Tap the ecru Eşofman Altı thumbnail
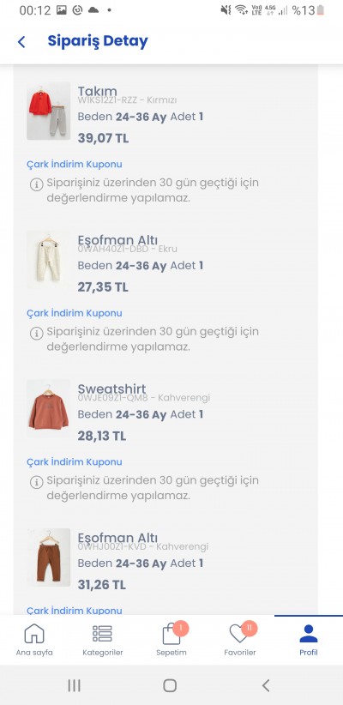This screenshot has height=705, width=343. pyautogui.click(x=49, y=259)
